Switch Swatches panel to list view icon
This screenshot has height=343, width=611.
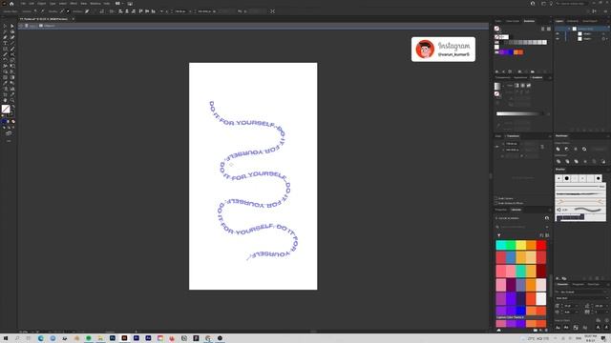[543, 29]
